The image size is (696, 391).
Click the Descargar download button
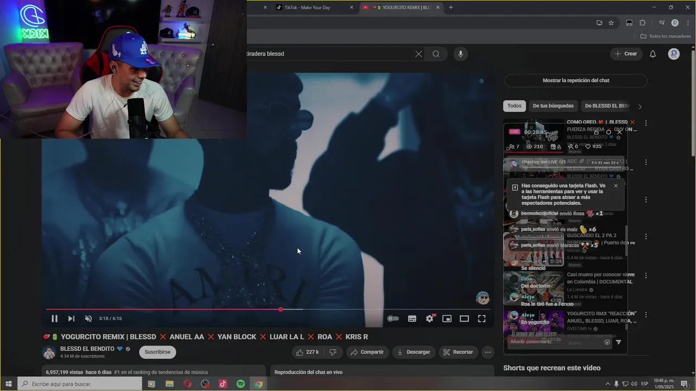[414, 352]
